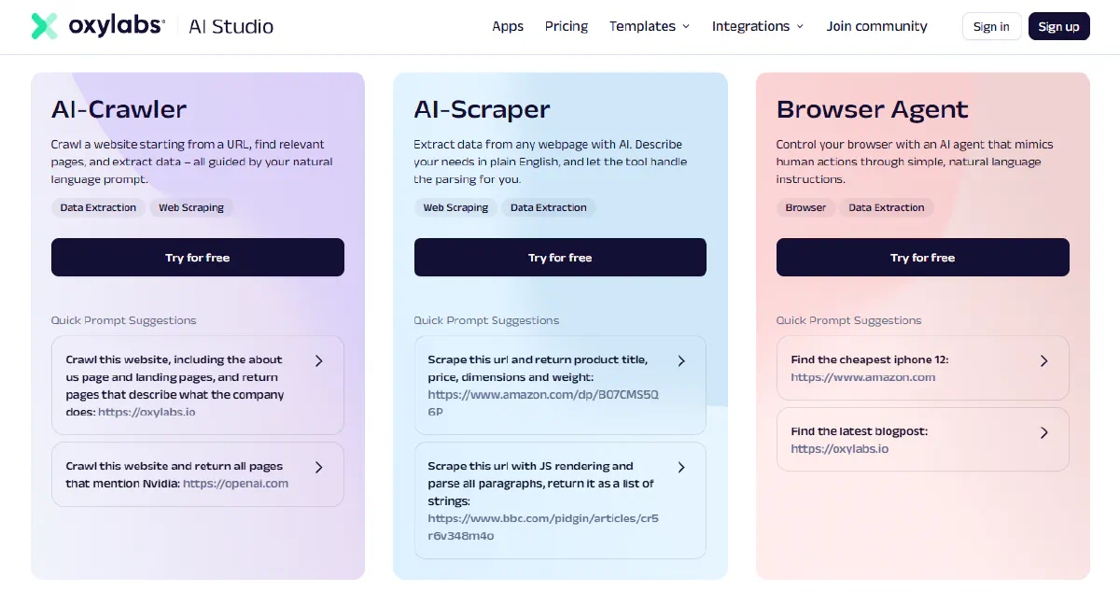Viewport: 1120px width, 606px height.
Task: Try Browser Agent for free
Action: [922, 257]
